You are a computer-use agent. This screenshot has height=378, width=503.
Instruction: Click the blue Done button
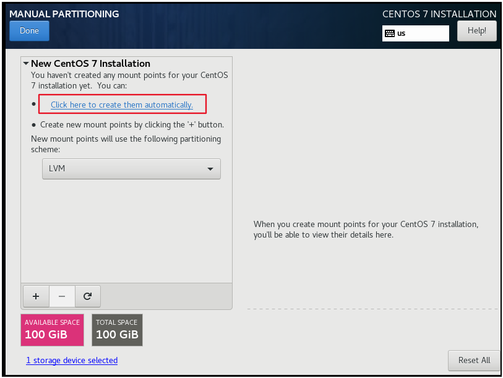(29, 31)
